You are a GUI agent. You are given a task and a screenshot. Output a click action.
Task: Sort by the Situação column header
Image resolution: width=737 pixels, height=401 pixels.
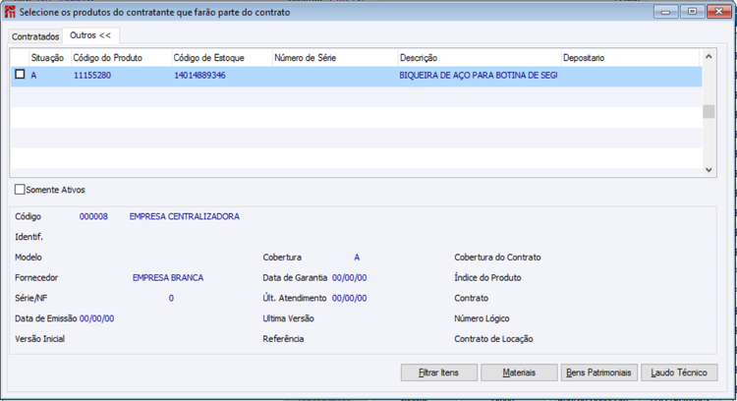[50, 58]
